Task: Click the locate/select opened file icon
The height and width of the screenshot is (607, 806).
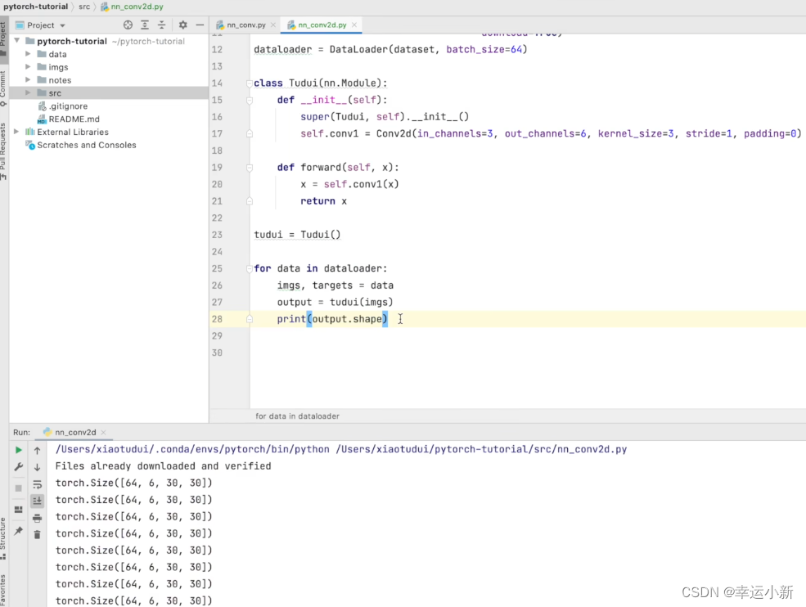Action: coord(128,25)
